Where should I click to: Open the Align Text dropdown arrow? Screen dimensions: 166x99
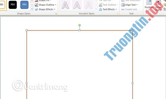tap(137, 5)
